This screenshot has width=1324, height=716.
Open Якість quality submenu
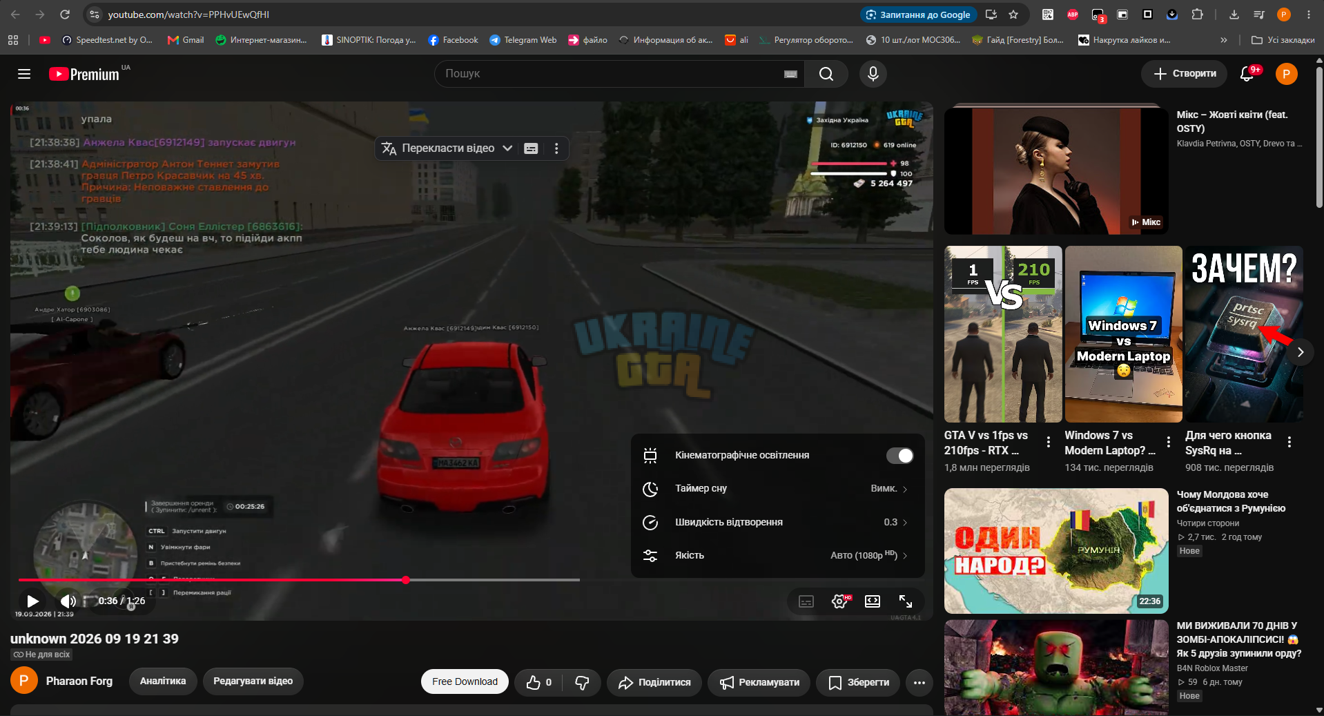tap(778, 556)
